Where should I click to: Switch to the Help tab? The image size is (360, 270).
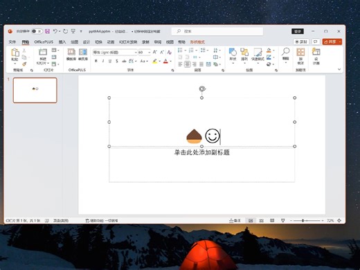pyautogui.click(x=181, y=42)
